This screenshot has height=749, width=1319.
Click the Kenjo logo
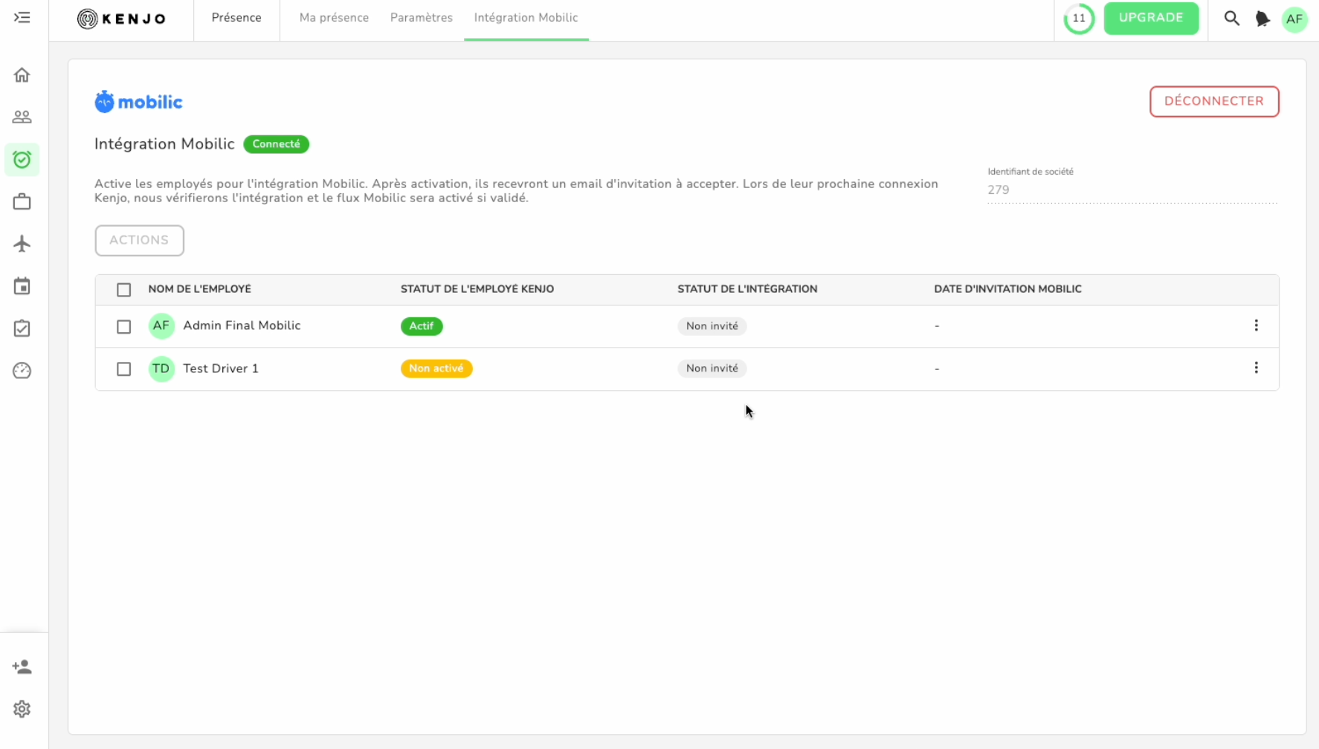coord(121,19)
